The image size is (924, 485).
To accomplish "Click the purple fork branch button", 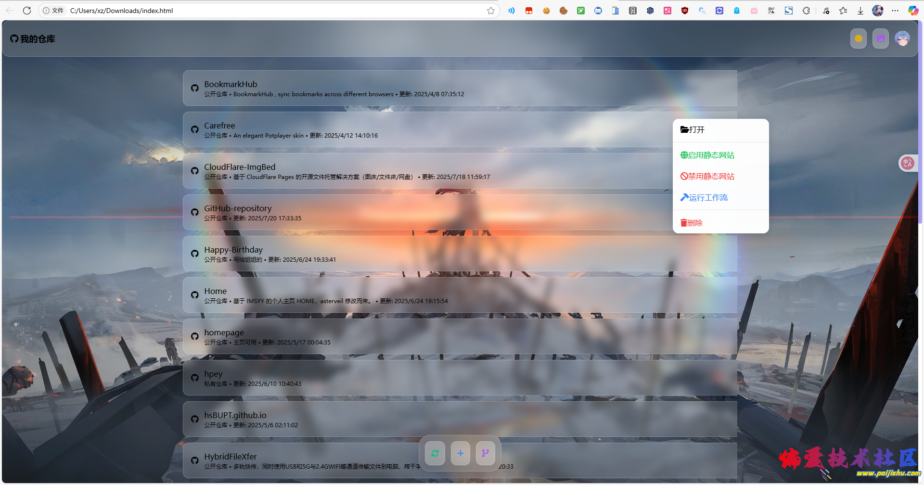I will pyautogui.click(x=486, y=453).
